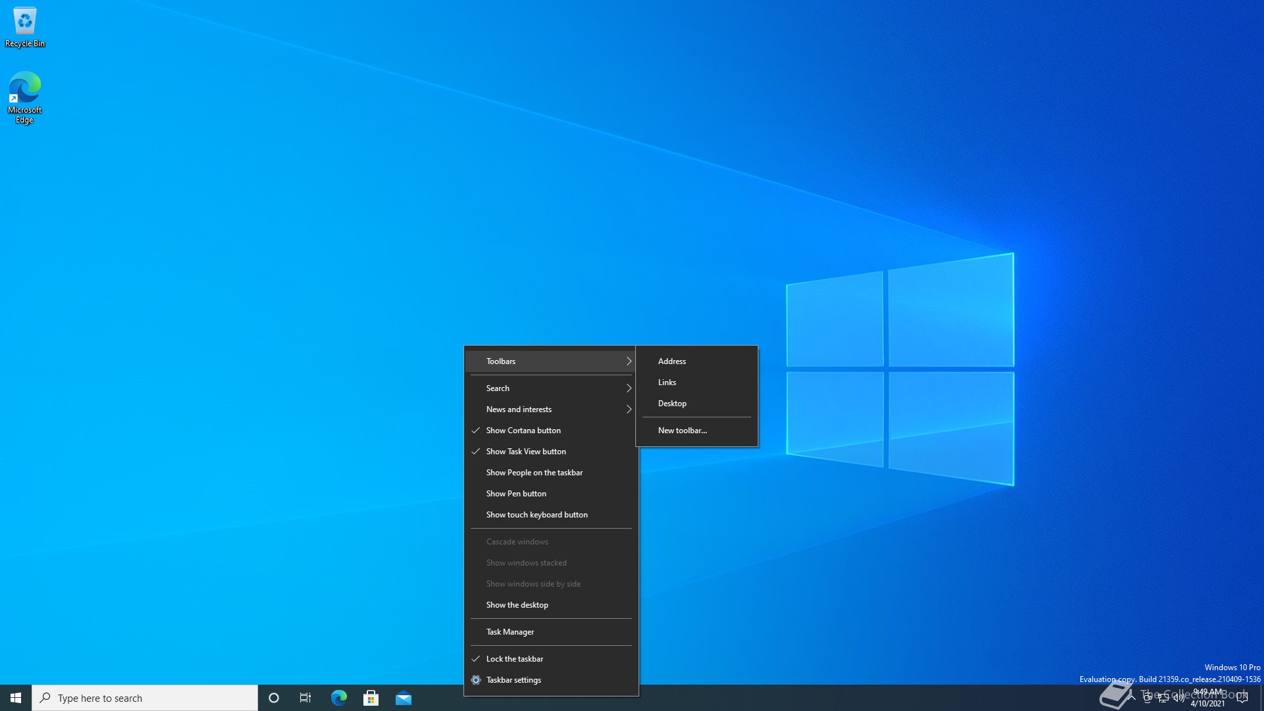Click greyed Show windows stacked entry
The image size is (1264, 711).
coord(551,563)
